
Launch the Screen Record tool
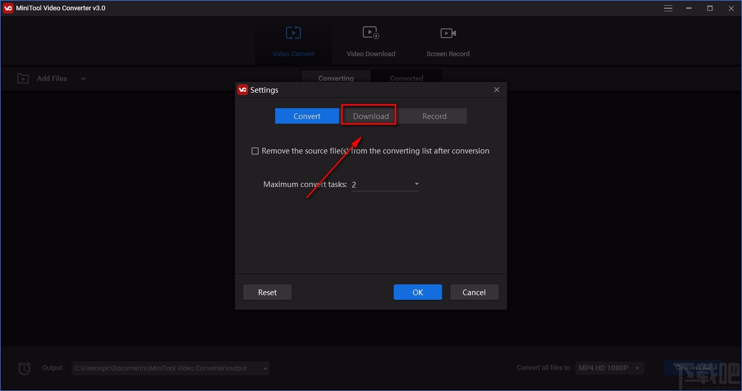(447, 32)
